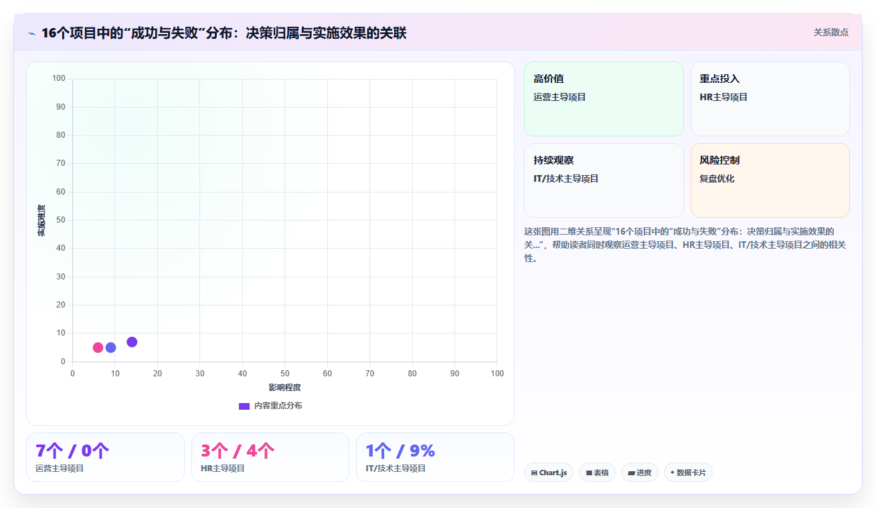
Task: Click the 关系散点 label in header
Action: 831,32
